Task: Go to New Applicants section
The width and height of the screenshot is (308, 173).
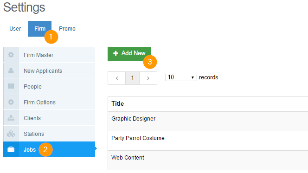Action: coord(49,70)
